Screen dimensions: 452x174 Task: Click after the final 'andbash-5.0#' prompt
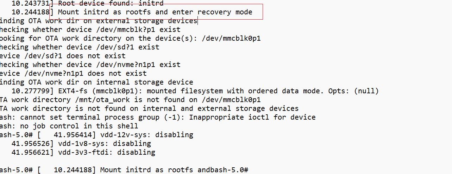point(249,170)
